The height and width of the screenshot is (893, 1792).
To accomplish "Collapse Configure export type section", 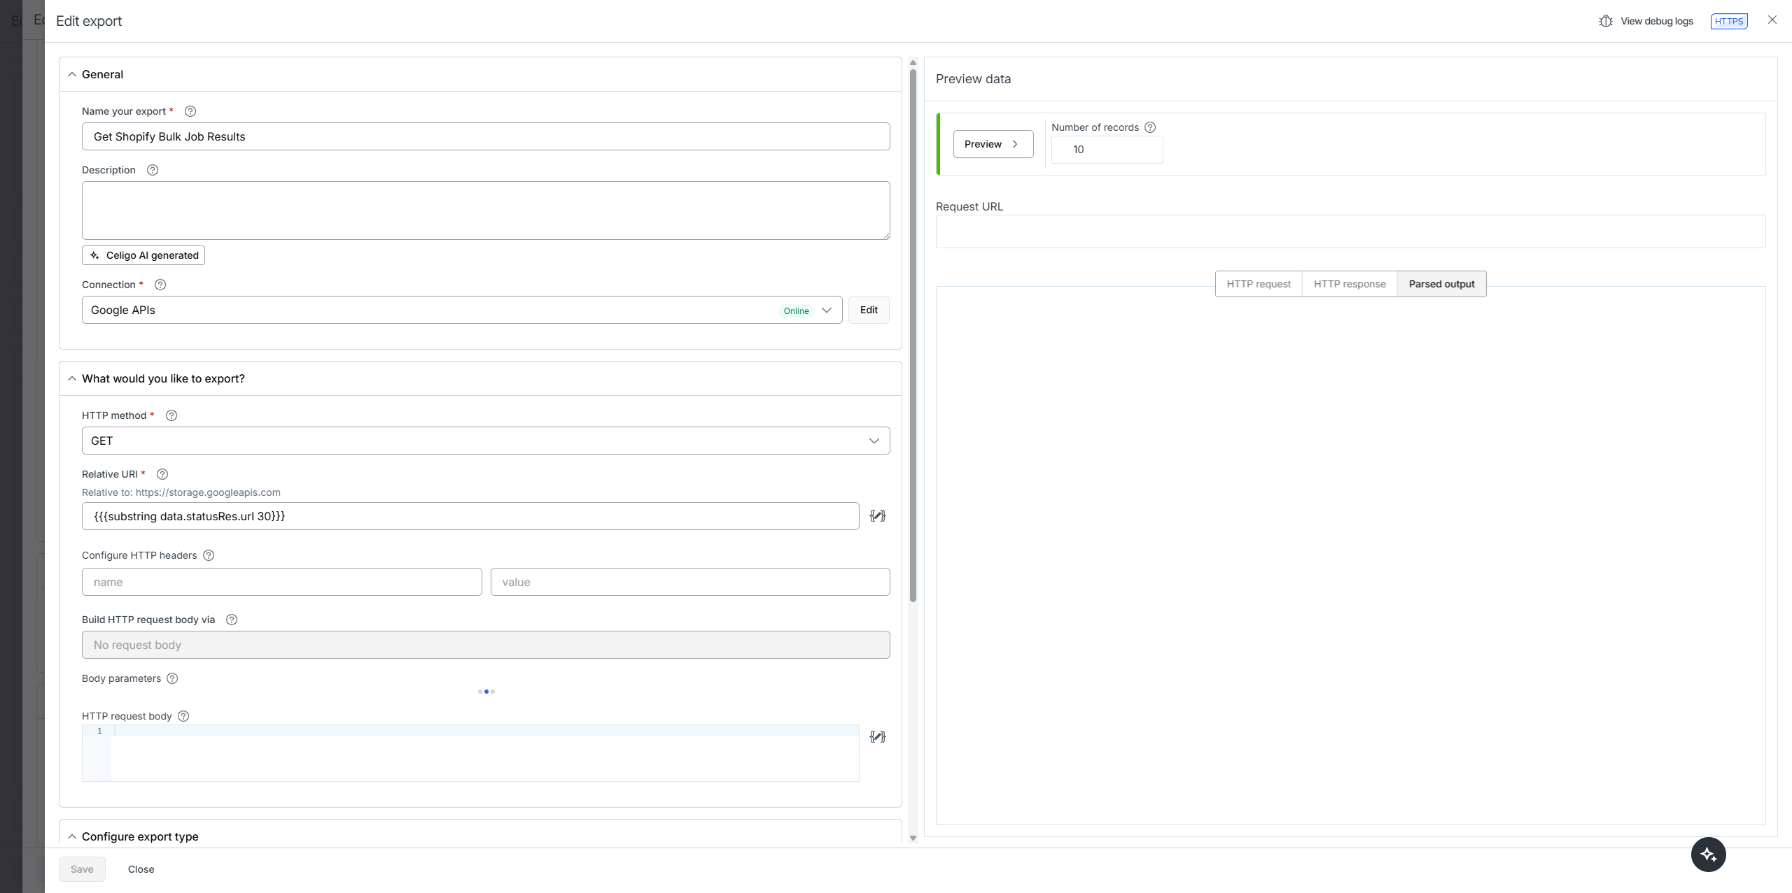I will [72, 837].
